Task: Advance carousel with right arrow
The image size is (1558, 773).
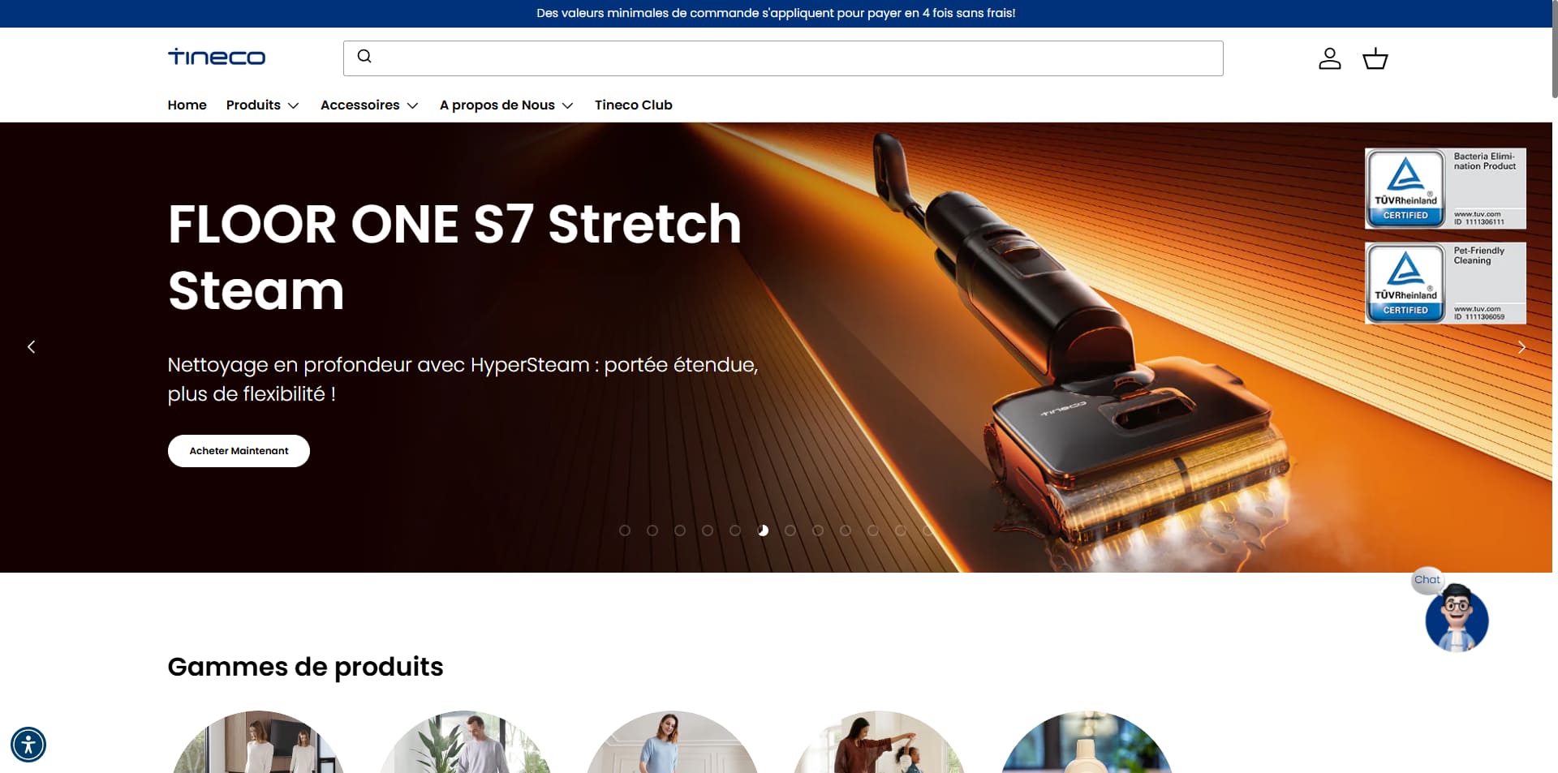Action: (x=1521, y=347)
